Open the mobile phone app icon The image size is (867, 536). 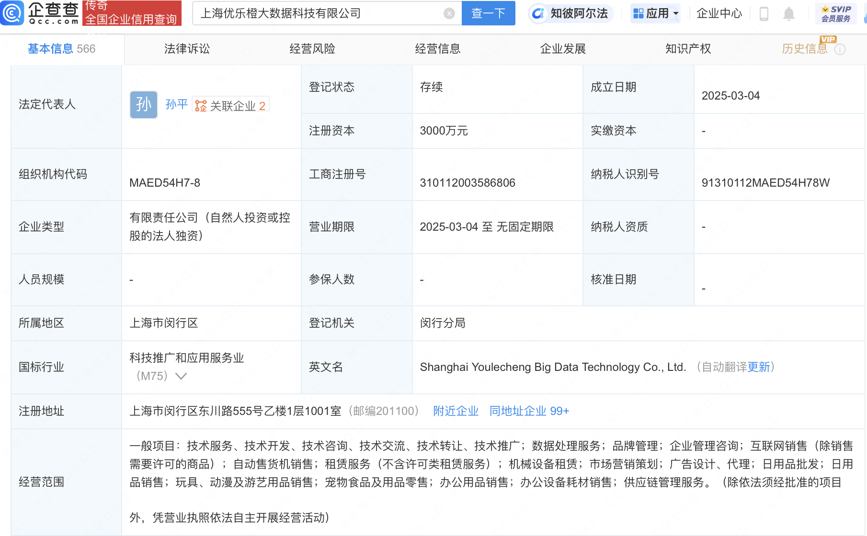pyautogui.click(x=764, y=14)
